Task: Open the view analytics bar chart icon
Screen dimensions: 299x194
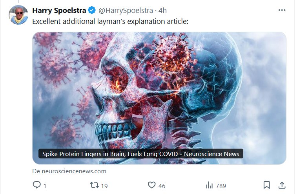Action: pyautogui.click(x=209, y=185)
